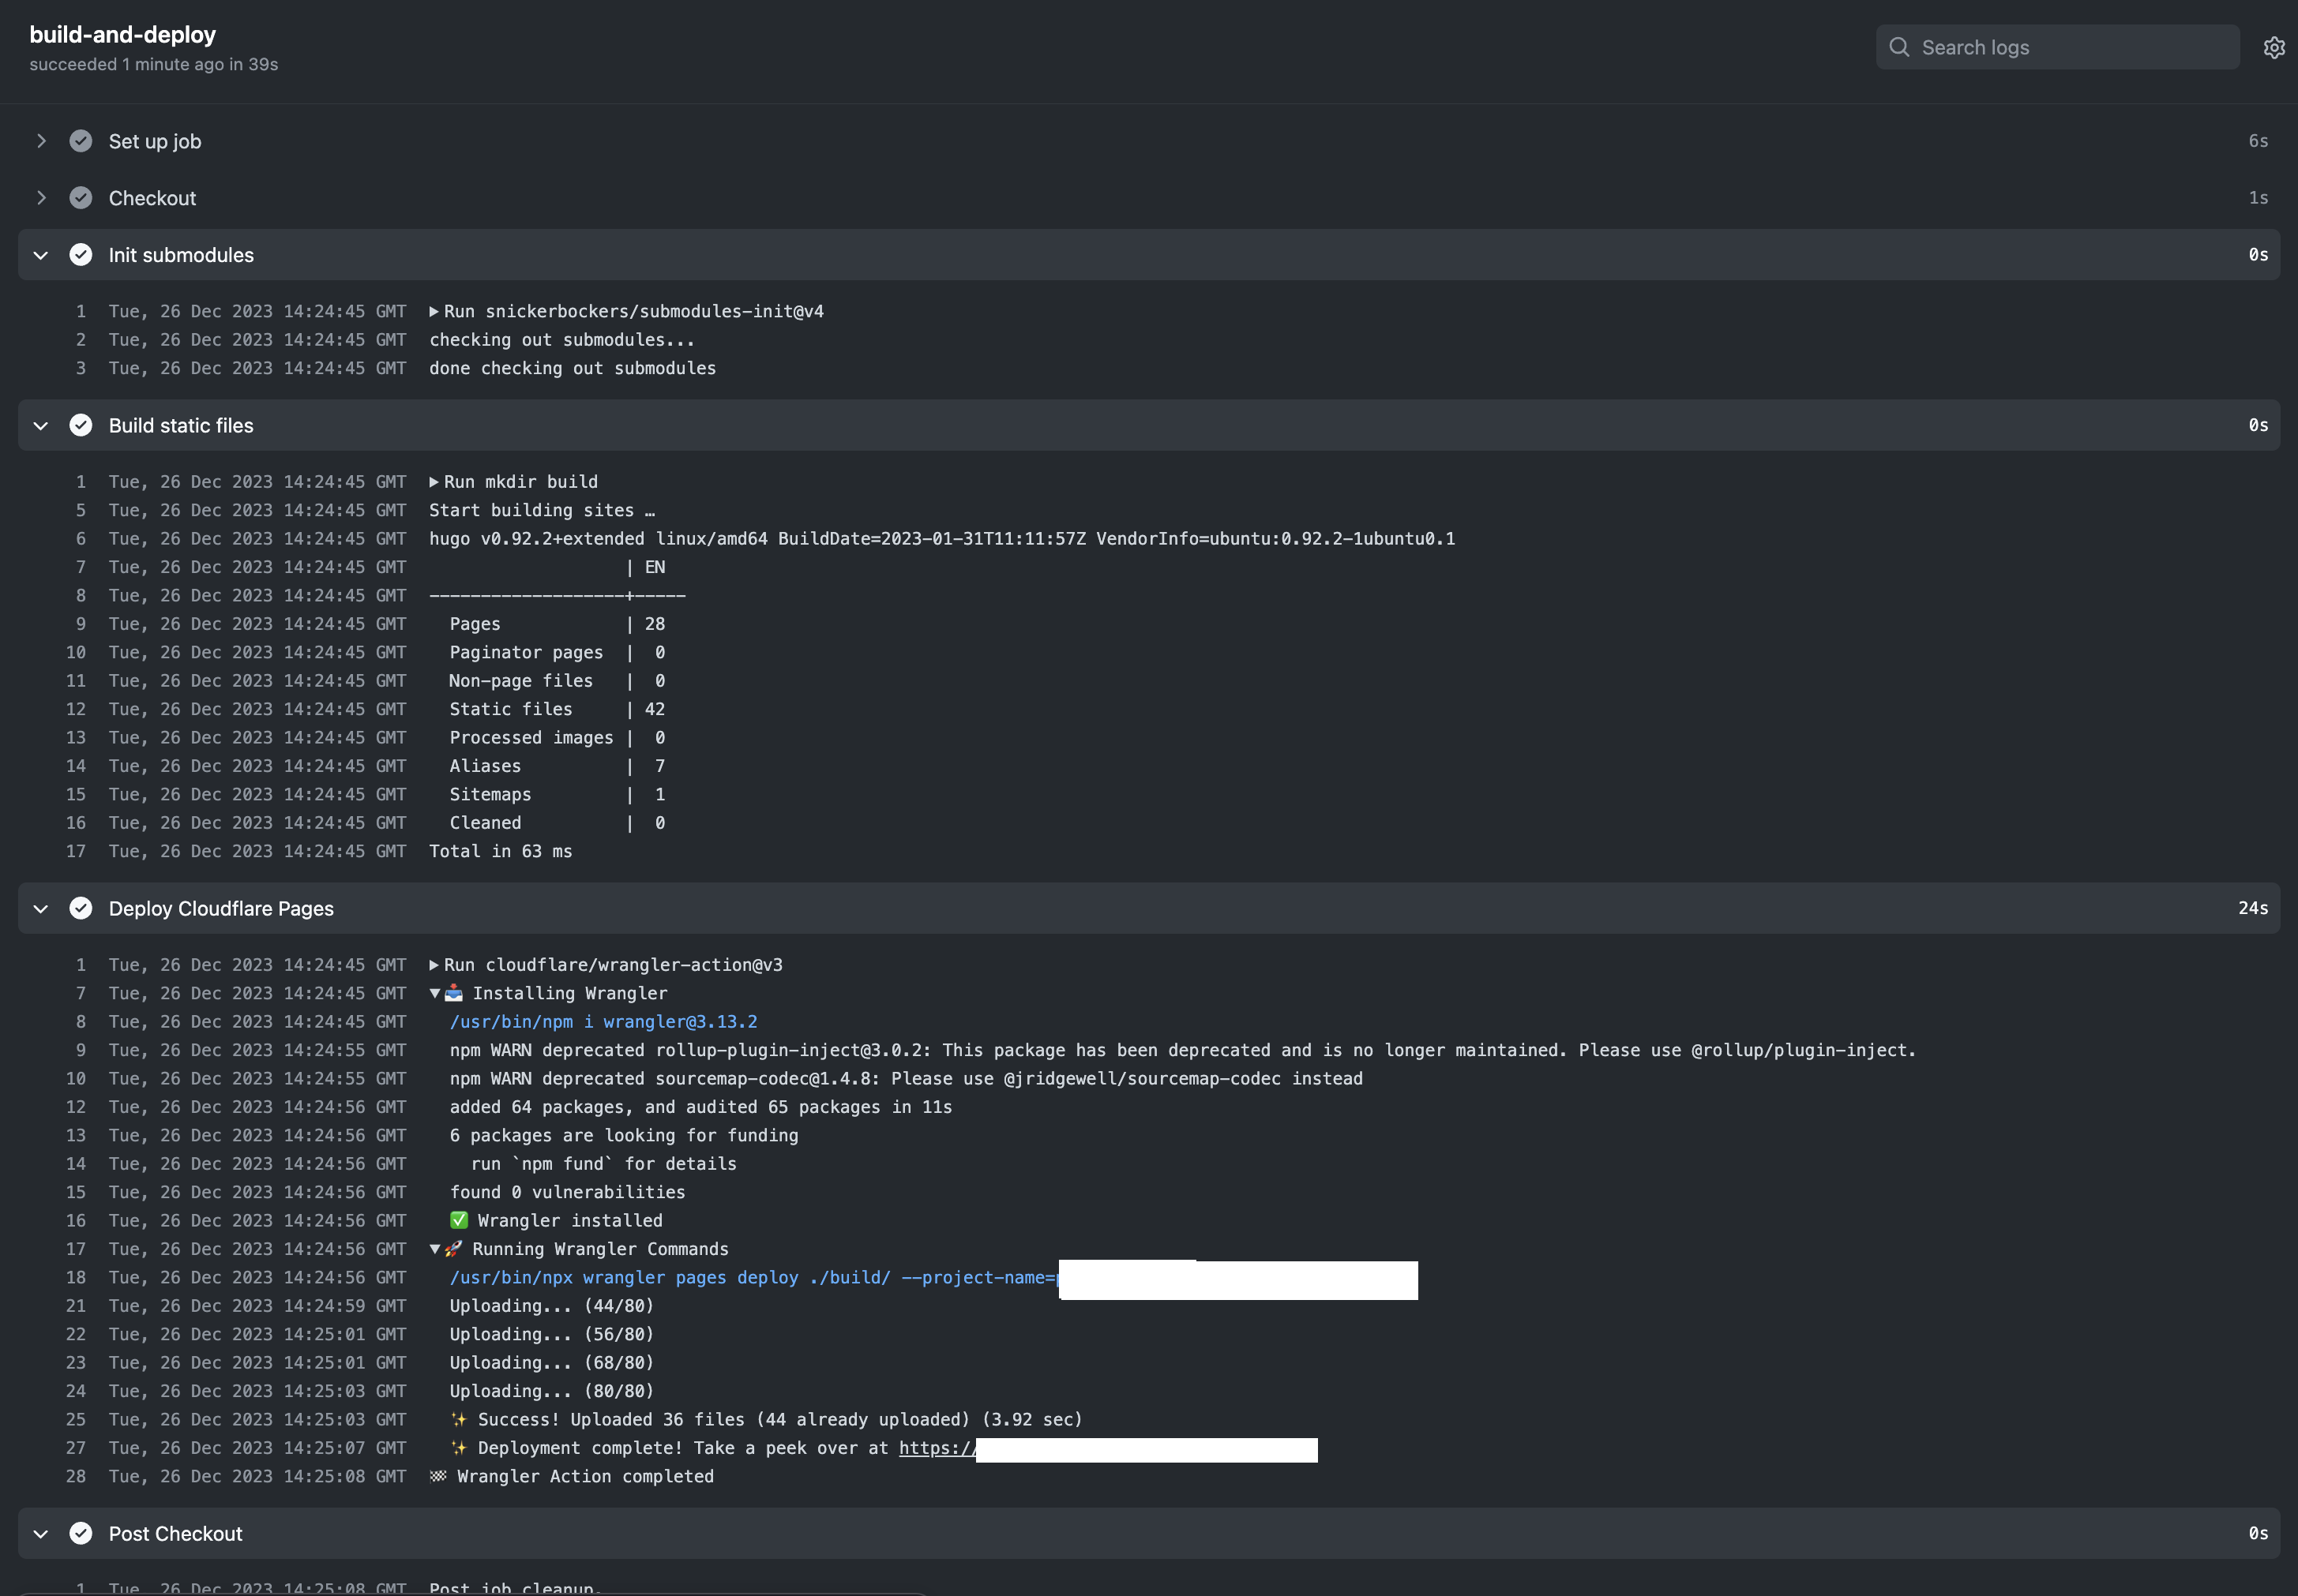Collapse the Running Wrangler Commands group
The width and height of the screenshot is (2298, 1596).
(434, 1248)
